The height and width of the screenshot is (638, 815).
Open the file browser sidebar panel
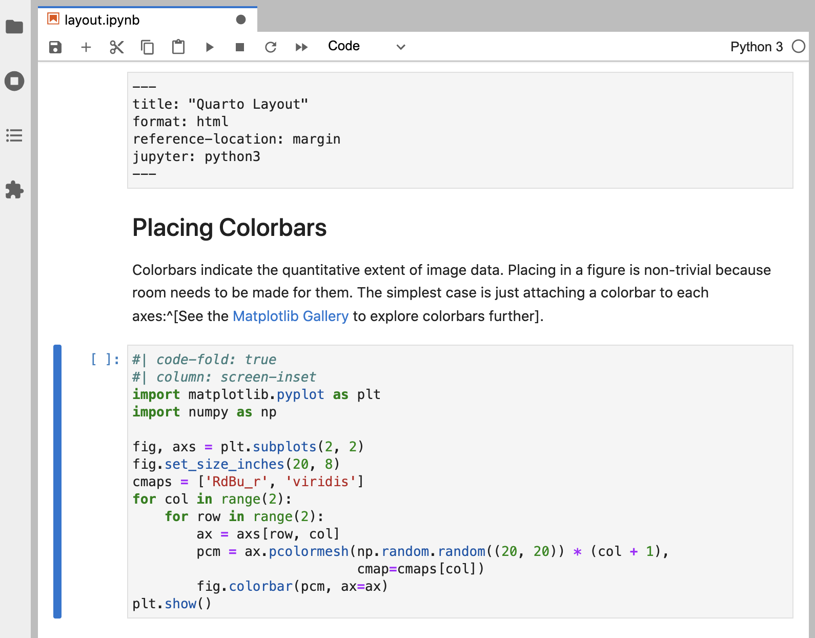(x=14, y=27)
